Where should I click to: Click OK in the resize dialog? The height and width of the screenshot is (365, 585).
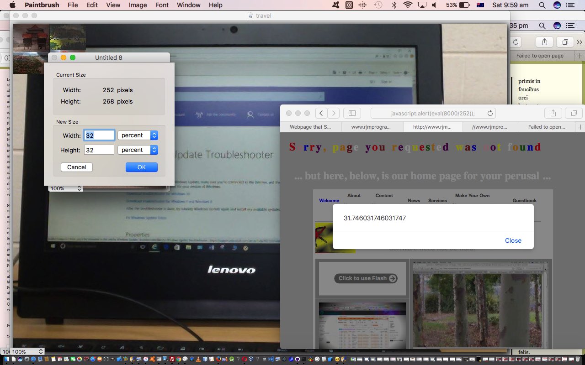click(142, 167)
